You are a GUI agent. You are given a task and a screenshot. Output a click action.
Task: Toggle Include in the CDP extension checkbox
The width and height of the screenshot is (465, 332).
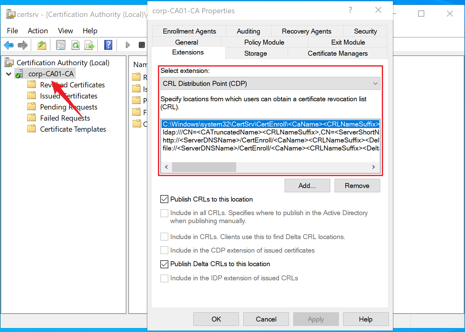point(164,250)
